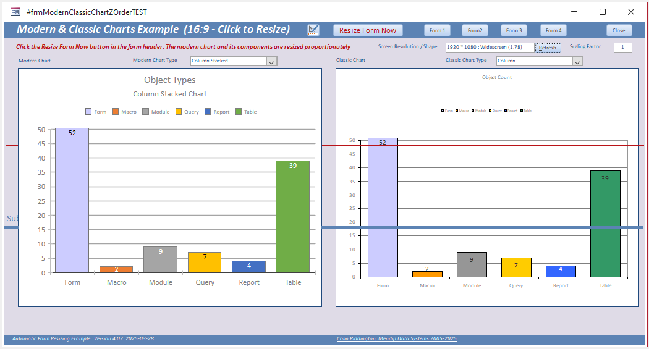Click the Close button in form header
649x349 pixels.
pos(619,30)
